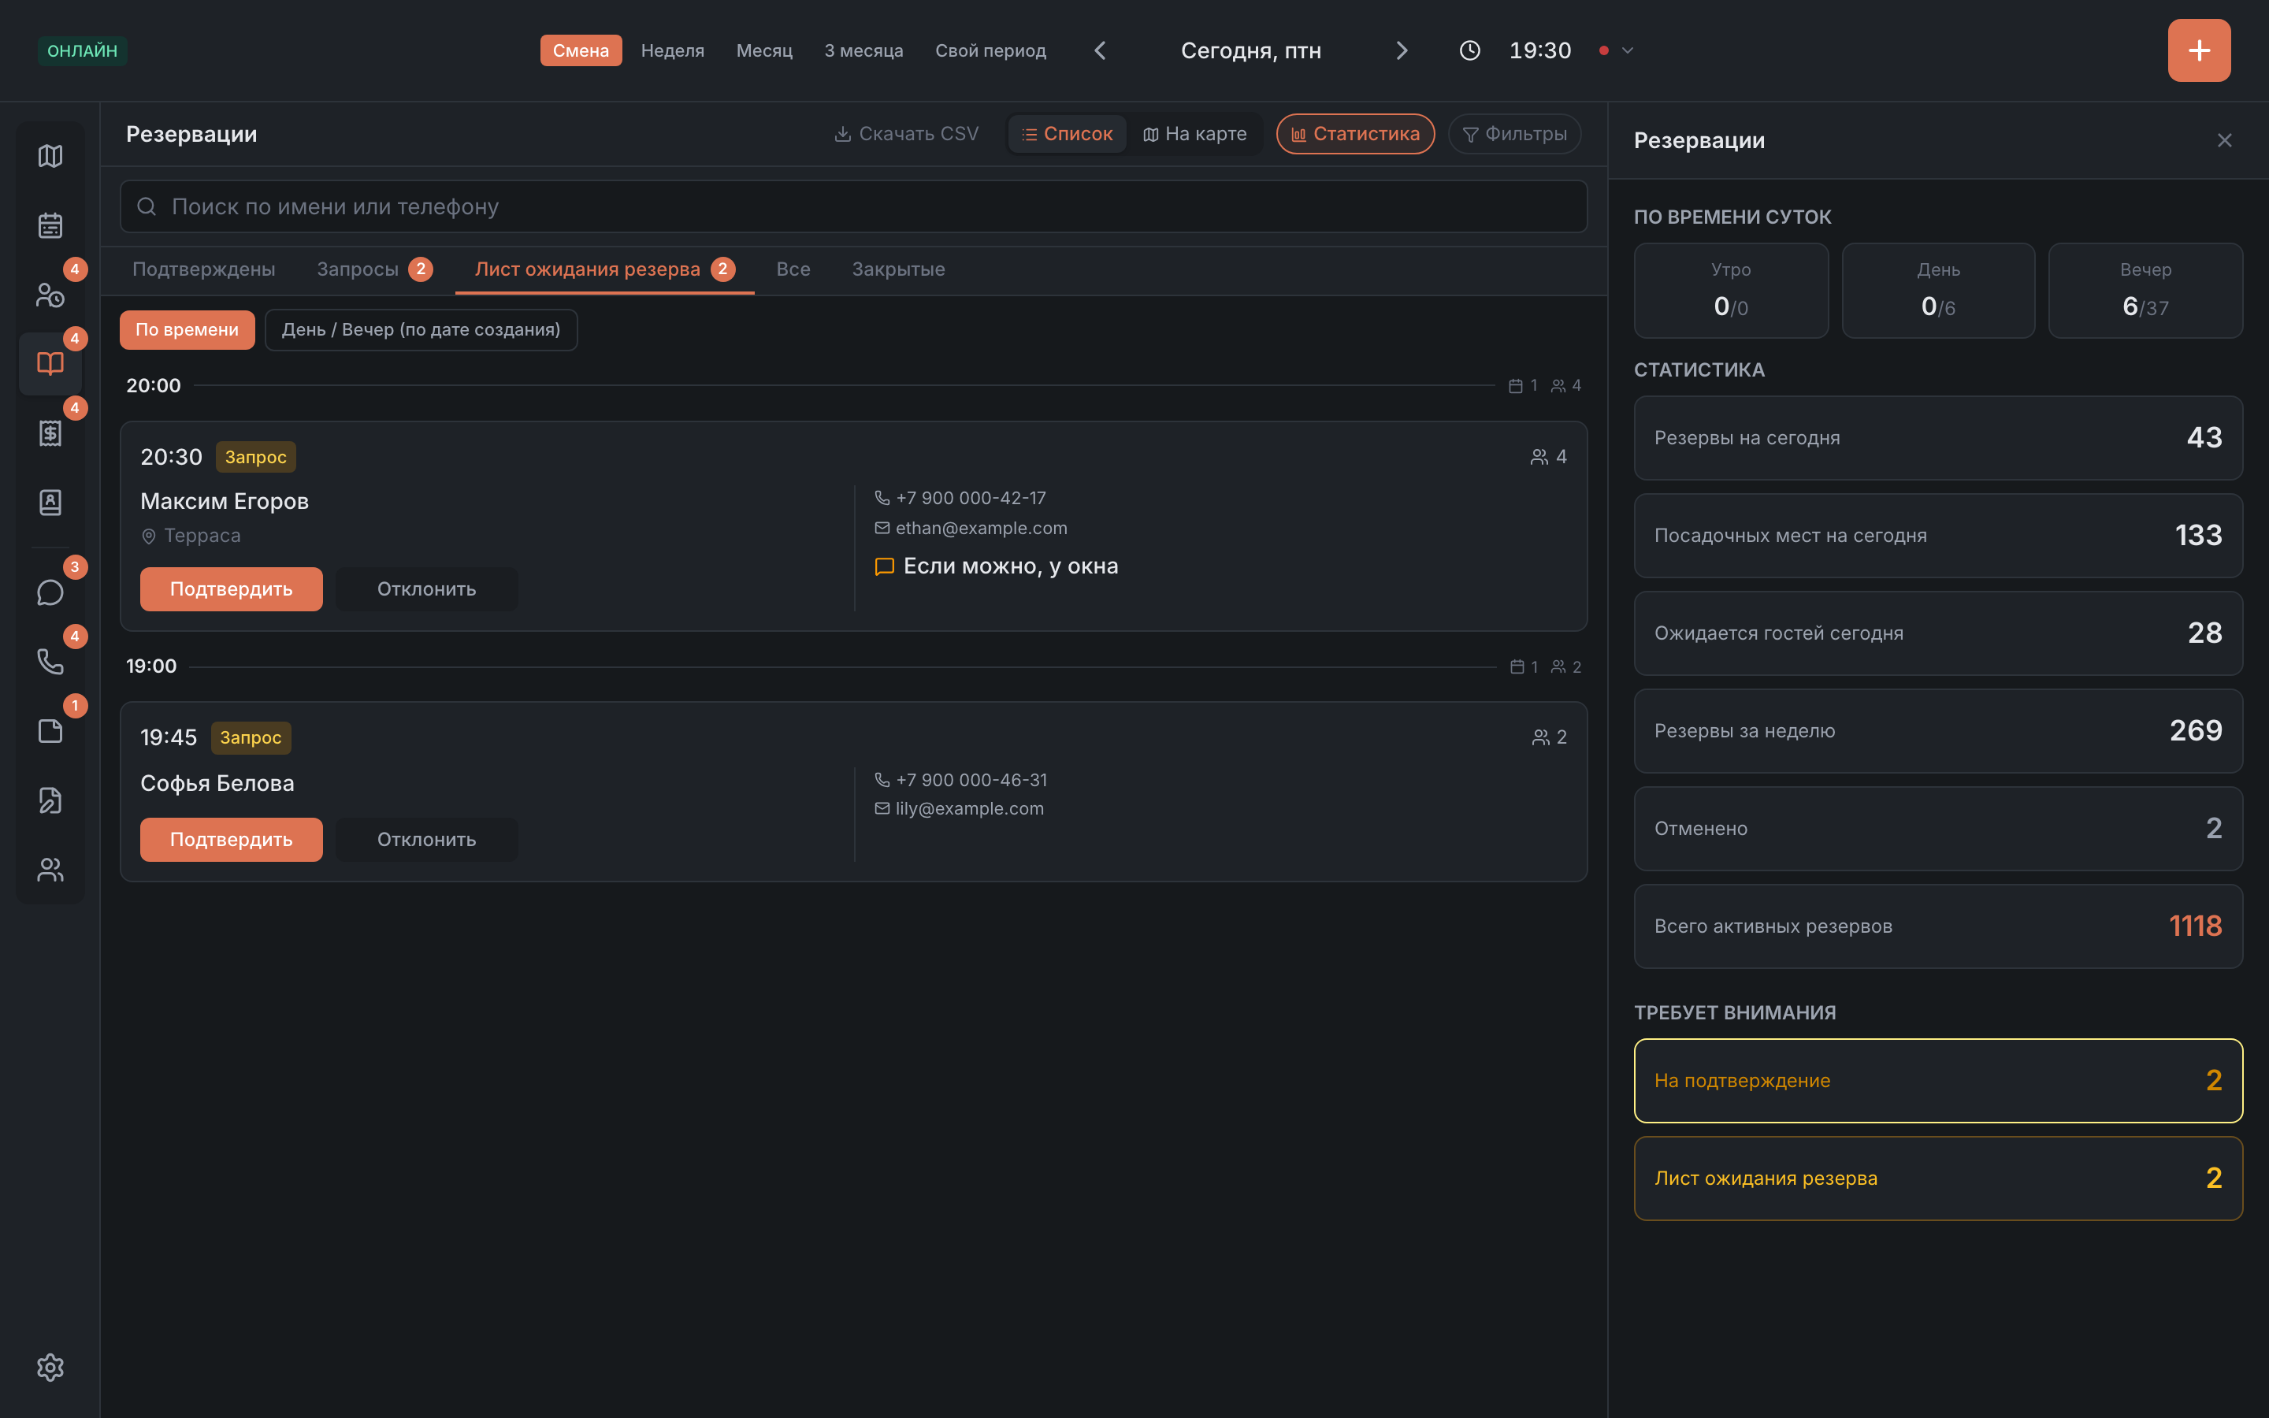Select the Неделя period option
This screenshot has height=1418, width=2269.
672,50
